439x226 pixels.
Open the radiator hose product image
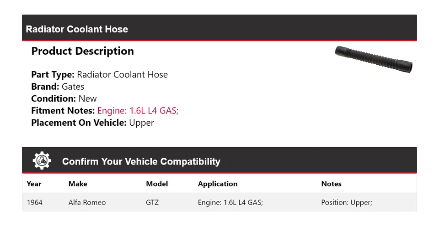coord(374,59)
